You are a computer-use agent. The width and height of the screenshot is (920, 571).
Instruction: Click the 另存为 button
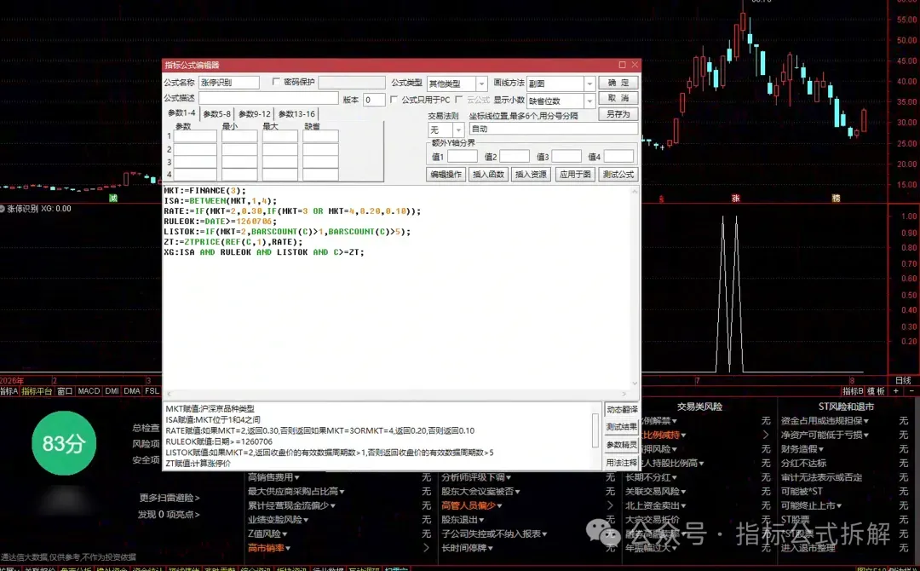618,114
